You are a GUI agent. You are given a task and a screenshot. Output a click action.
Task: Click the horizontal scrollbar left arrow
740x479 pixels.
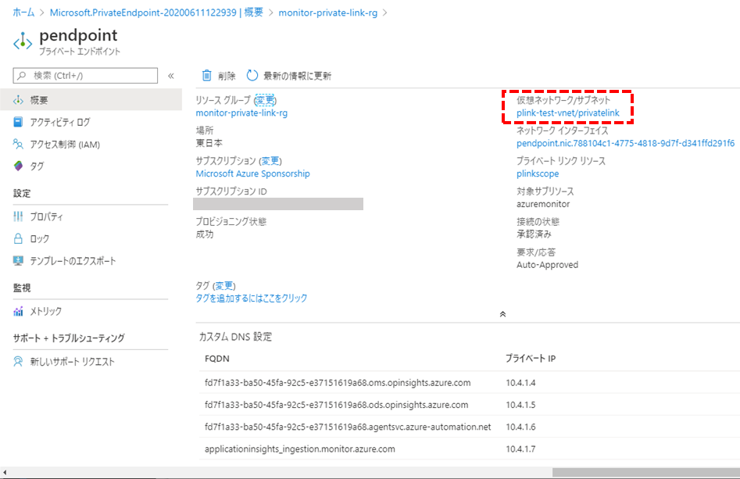click(4, 472)
